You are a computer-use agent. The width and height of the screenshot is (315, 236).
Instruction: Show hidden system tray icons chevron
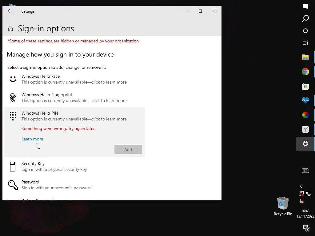click(x=301, y=186)
